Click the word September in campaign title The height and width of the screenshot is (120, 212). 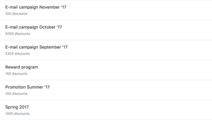50,47
